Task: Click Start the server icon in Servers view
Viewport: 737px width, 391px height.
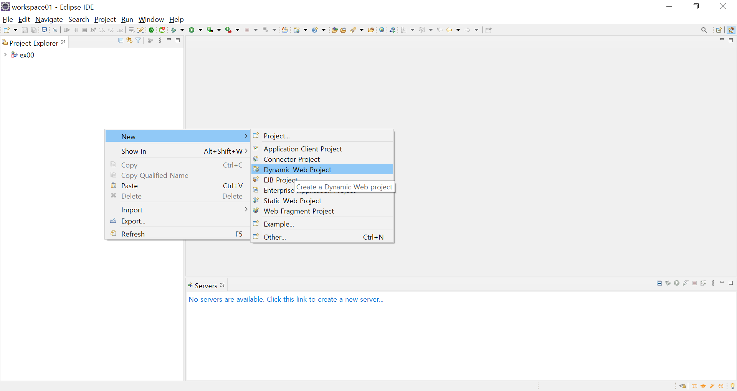Action: click(x=677, y=283)
